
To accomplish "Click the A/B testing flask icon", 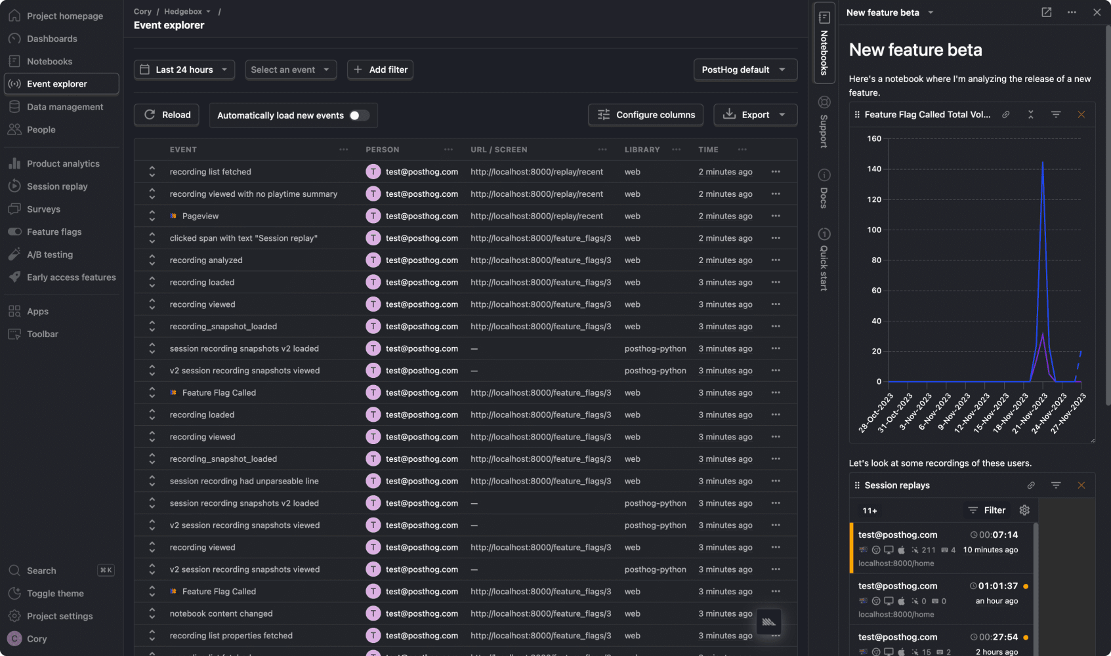I will (x=14, y=255).
